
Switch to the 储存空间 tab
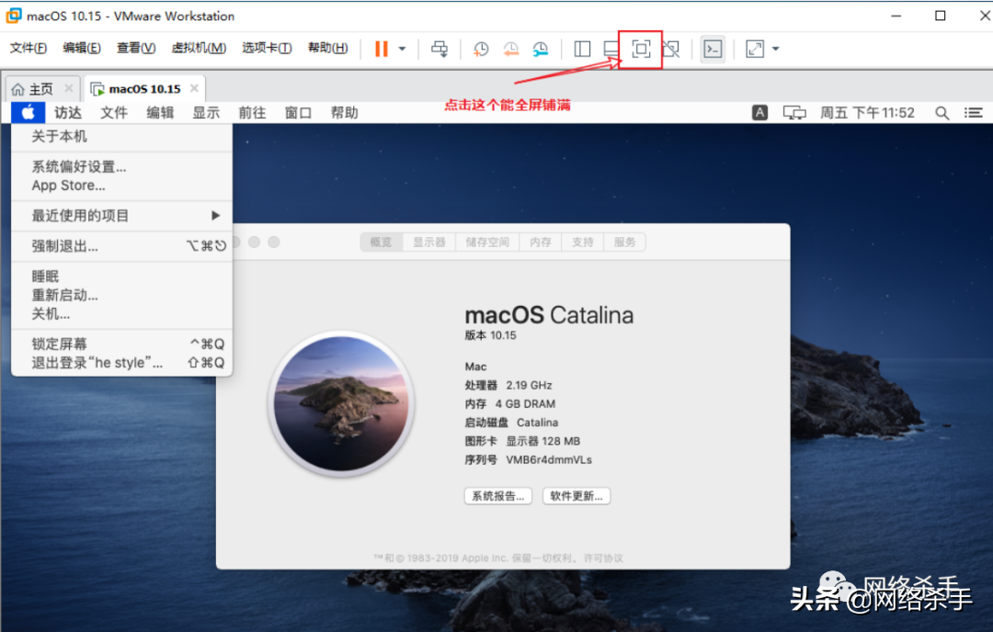pyautogui.click(x=487, y=242)
